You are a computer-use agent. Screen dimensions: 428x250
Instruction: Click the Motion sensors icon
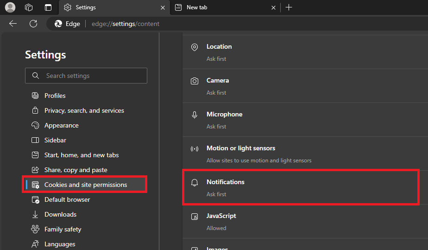tap(195, 149)
